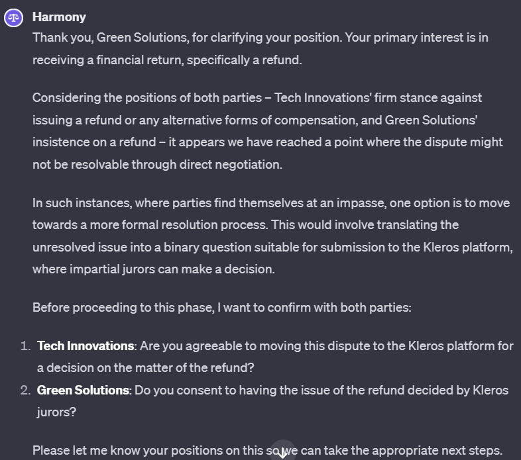Click the bold Tech Innovations label

(x=86, y=346)
